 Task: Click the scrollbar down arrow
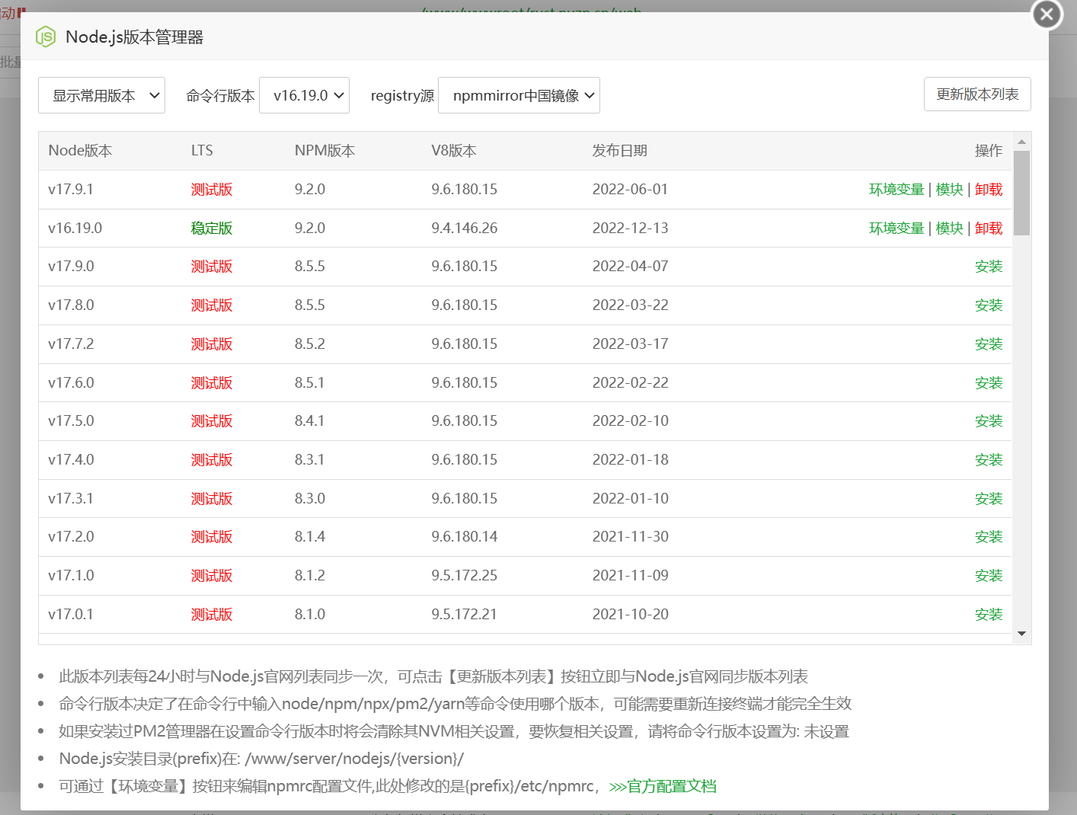coord(1021,634)
